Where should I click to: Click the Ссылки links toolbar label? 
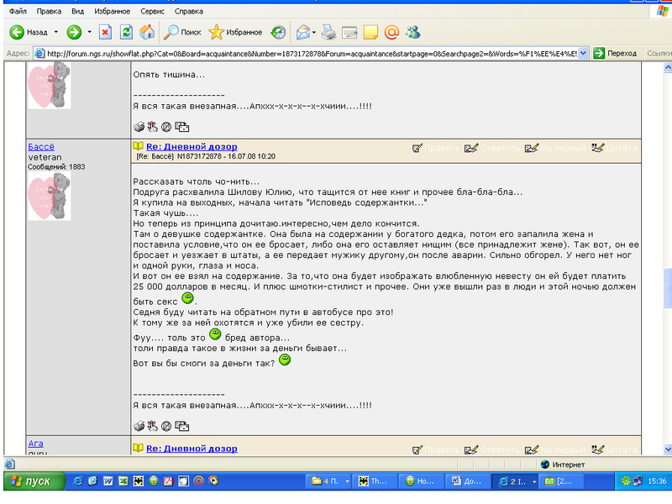tap(659, 54)
